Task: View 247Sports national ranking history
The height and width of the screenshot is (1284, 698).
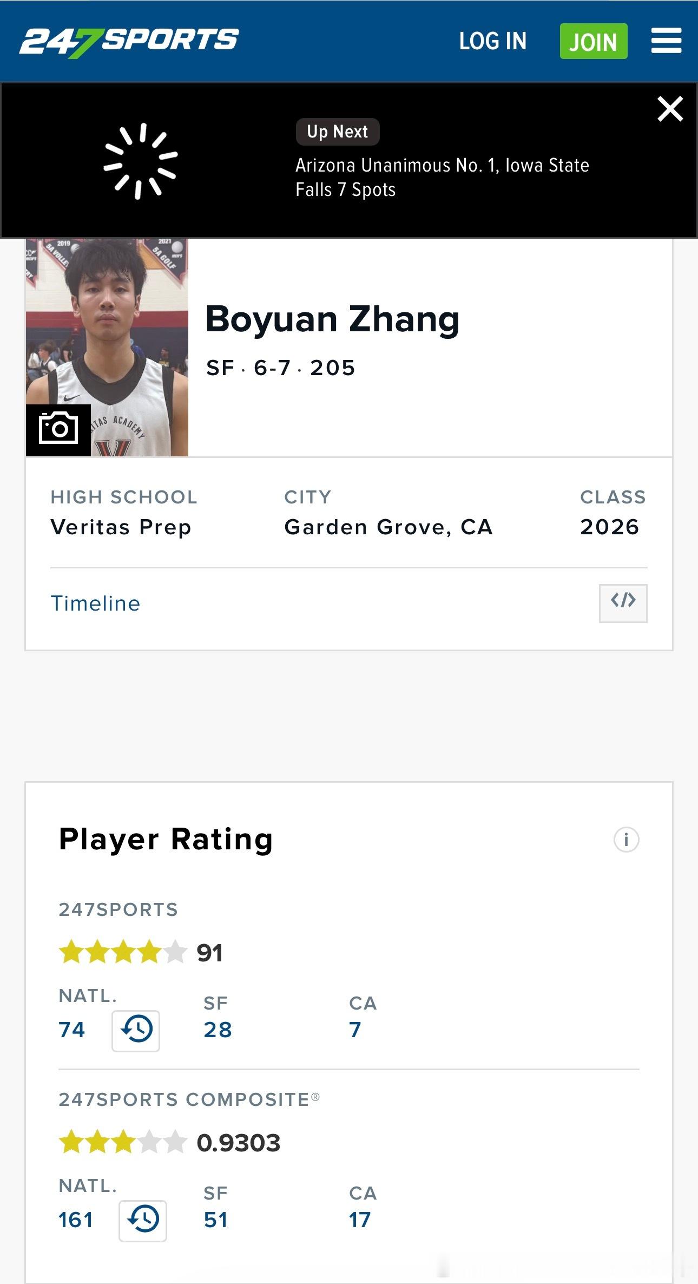Action: (x=136, y=1031)
